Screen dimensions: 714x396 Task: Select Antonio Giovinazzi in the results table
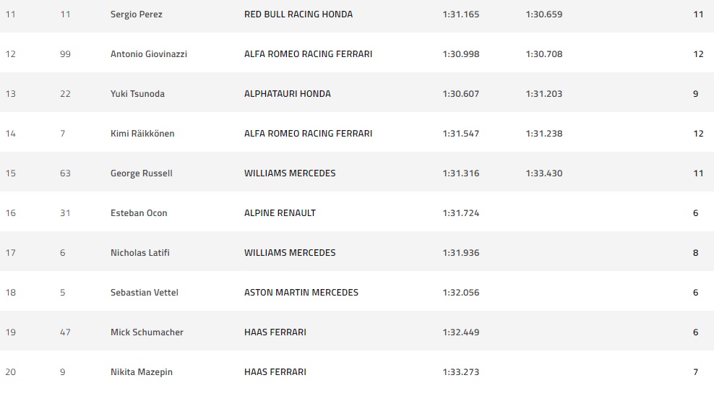[x=148, y=54]
